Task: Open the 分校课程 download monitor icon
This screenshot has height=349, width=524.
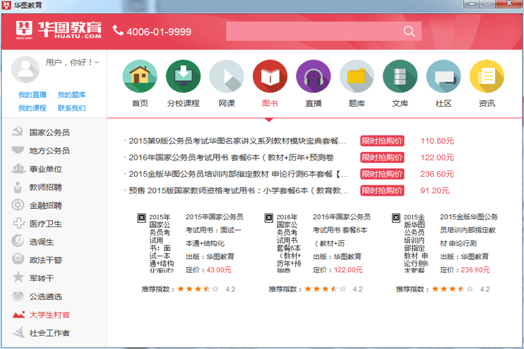Action: coord(183,76)
